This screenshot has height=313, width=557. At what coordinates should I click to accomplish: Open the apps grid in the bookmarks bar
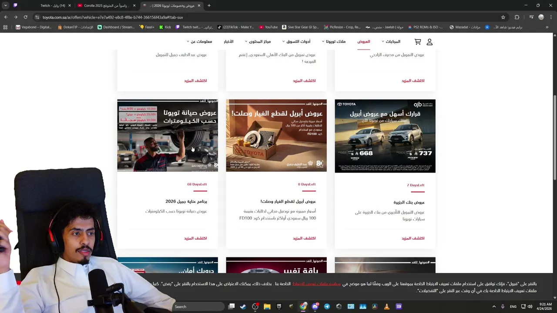5,27
